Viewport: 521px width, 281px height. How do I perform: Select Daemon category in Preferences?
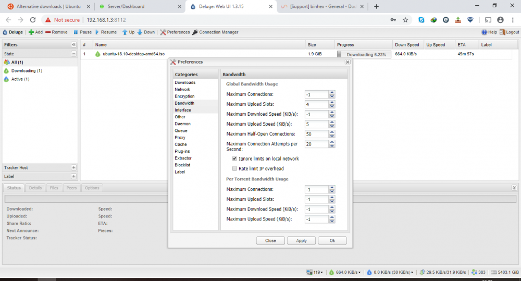pyautogui.click(x=195, y=124)
